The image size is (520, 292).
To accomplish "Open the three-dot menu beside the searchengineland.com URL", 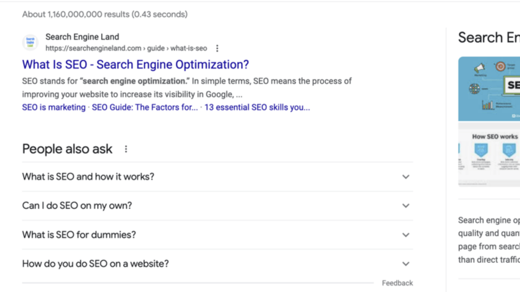I will click(217, 49).
